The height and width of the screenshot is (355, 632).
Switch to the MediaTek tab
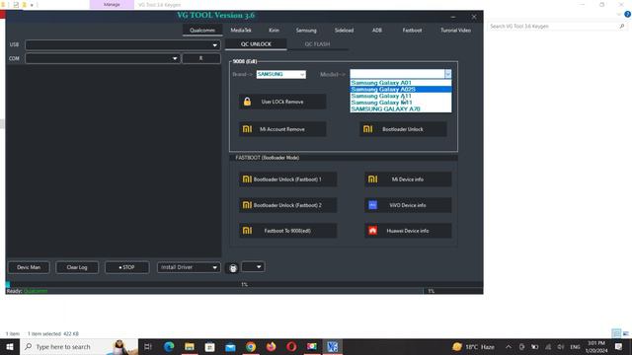(x=241, y=31)
